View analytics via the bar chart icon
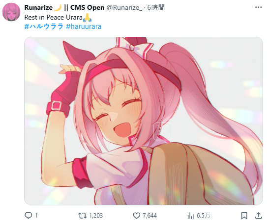The height and width of the screenshot is (223, 267). [x=191, y=216]
